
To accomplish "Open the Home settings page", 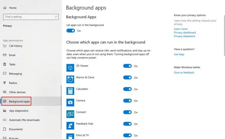I will (x=13, y=8).
